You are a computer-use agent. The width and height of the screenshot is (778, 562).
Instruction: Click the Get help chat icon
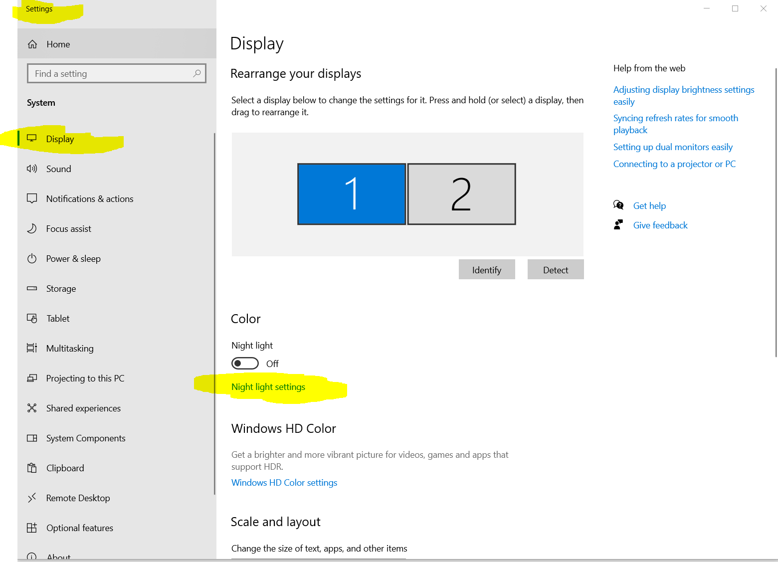click(618, 205)
